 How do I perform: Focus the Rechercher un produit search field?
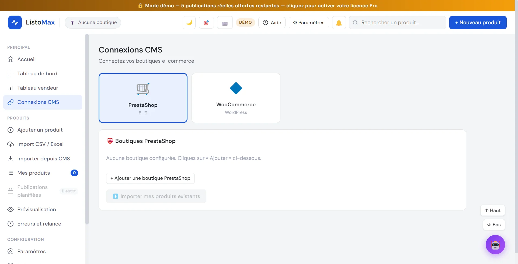398,23
